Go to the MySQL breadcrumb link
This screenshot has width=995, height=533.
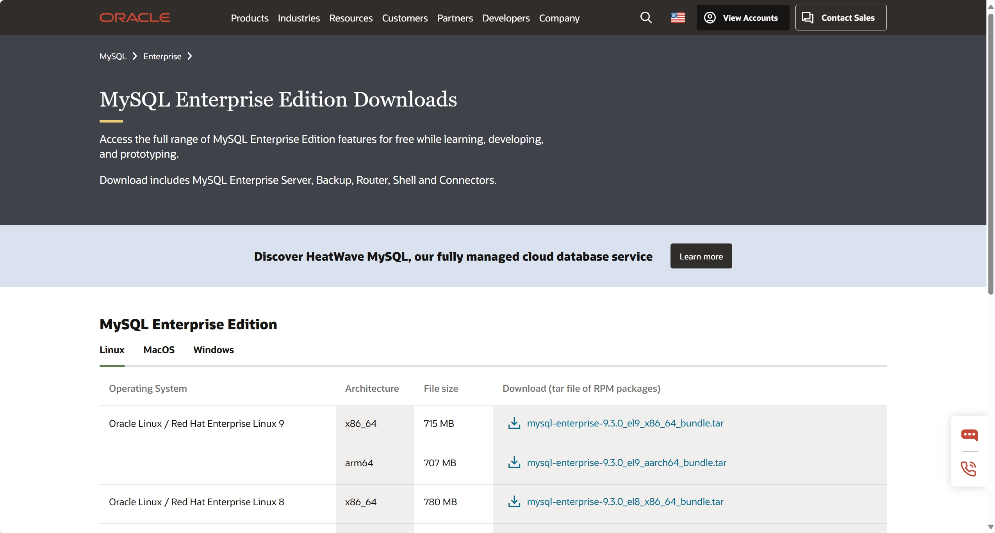(113, 56)
